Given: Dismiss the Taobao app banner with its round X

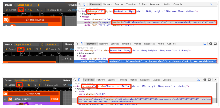Looking at the screenshot, I should 5,99.
